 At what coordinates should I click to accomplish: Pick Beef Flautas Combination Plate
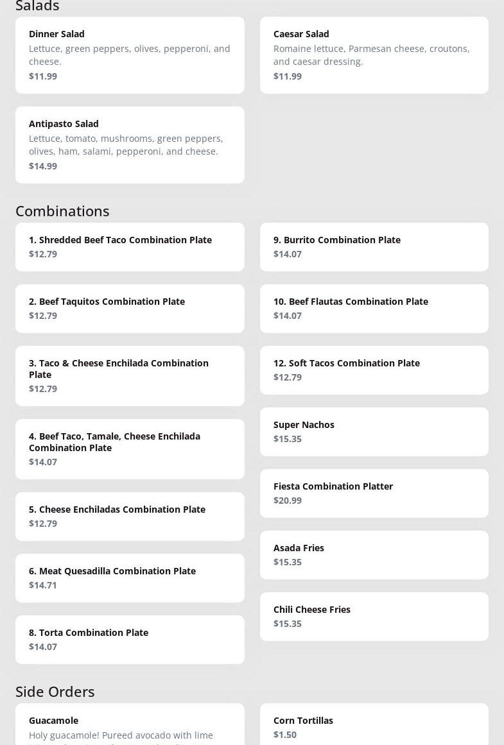click(x=374, y=309)
